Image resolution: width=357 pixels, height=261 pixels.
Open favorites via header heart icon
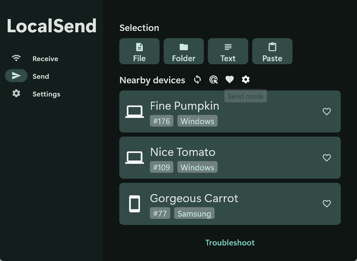coord(230,80)
